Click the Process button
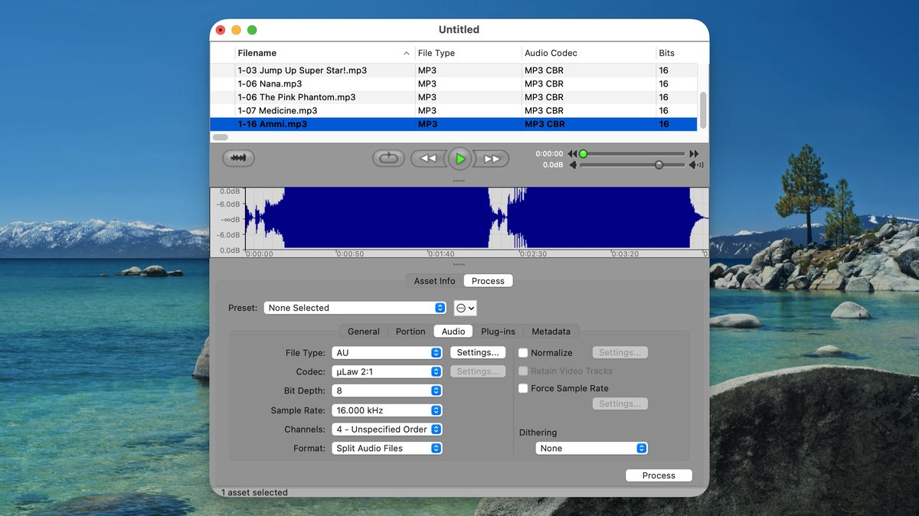The height and width of the screenshot is (516, 919). coord(658,475)
